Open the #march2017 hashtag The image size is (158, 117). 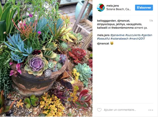point(137,39)
